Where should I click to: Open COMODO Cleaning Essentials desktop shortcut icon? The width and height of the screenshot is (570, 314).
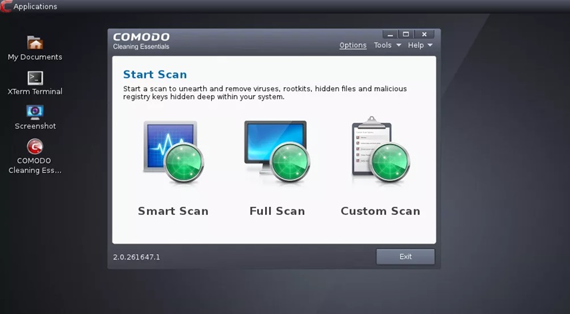pos(35,146)
